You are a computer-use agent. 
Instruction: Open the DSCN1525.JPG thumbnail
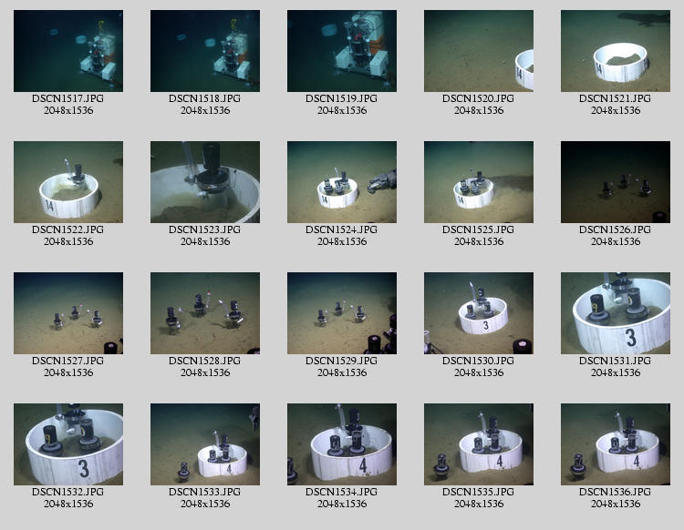(x=479, y=182)
